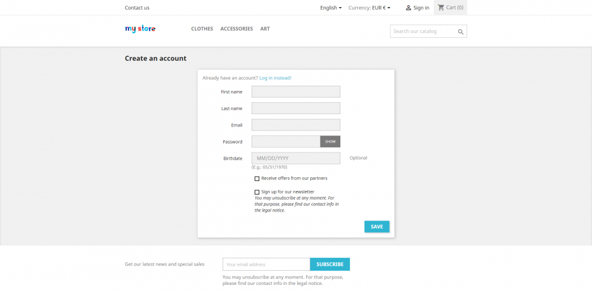Image resolution: width=592 pixels, height=292 pixels.
Task: Open the Contact us link
Action: pos(137,8)
